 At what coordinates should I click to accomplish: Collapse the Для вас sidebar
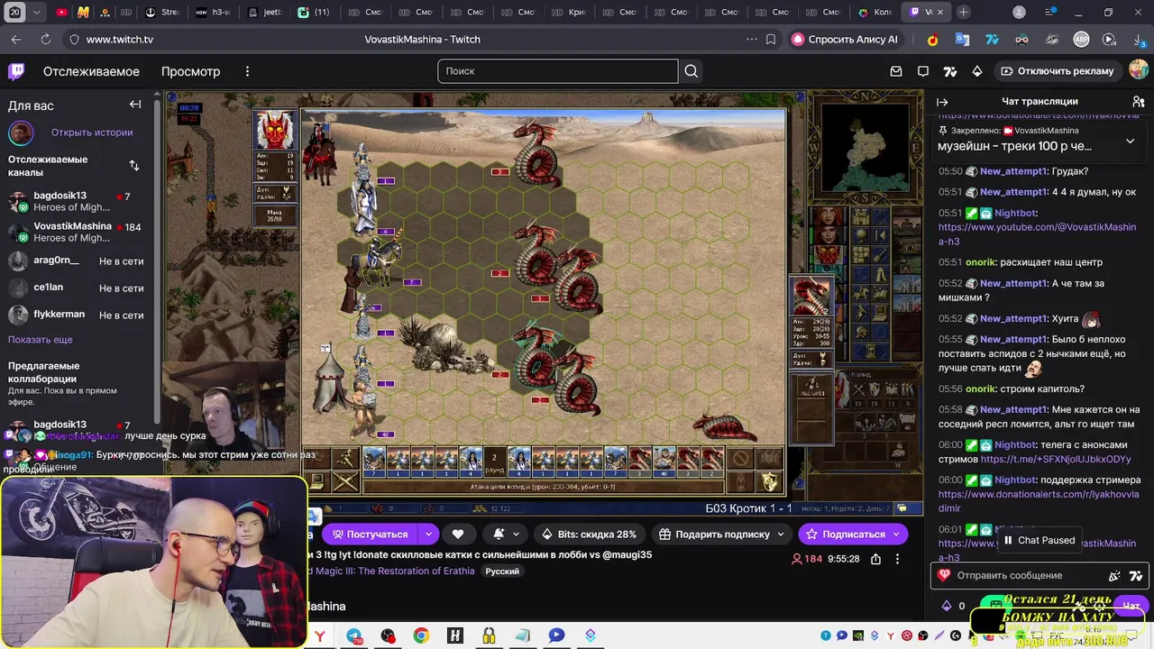(x=135, y=105)
